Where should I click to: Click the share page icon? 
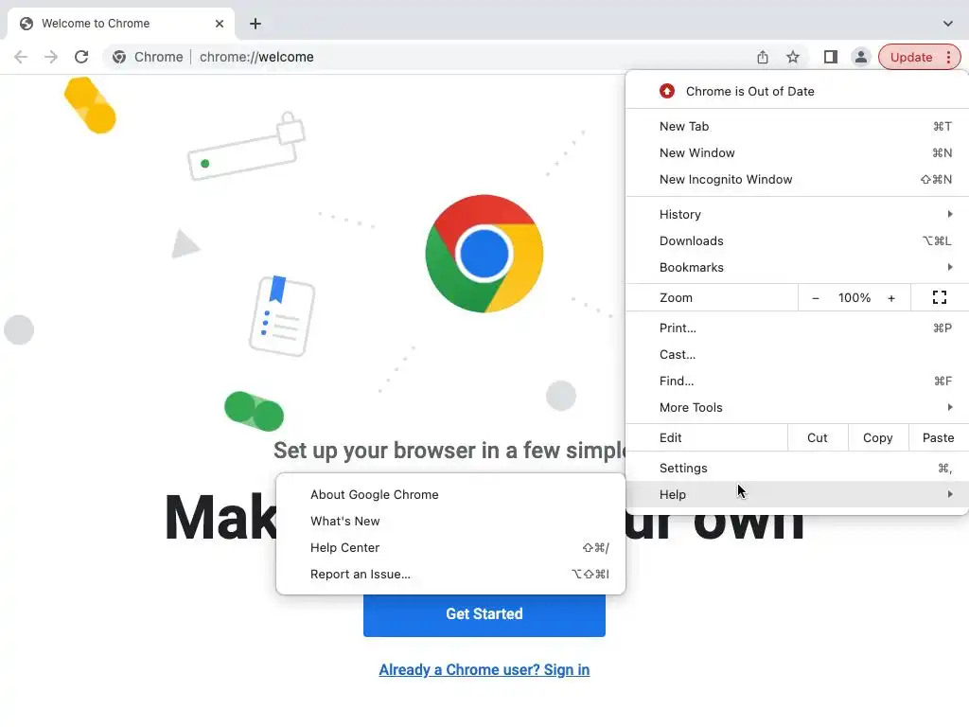763,57
